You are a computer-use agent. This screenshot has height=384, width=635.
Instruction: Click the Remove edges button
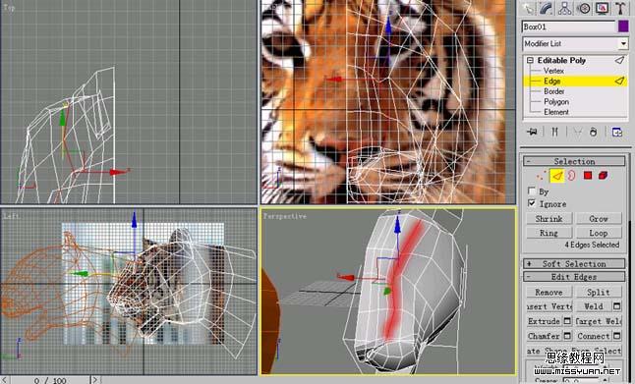pos(548,292)
